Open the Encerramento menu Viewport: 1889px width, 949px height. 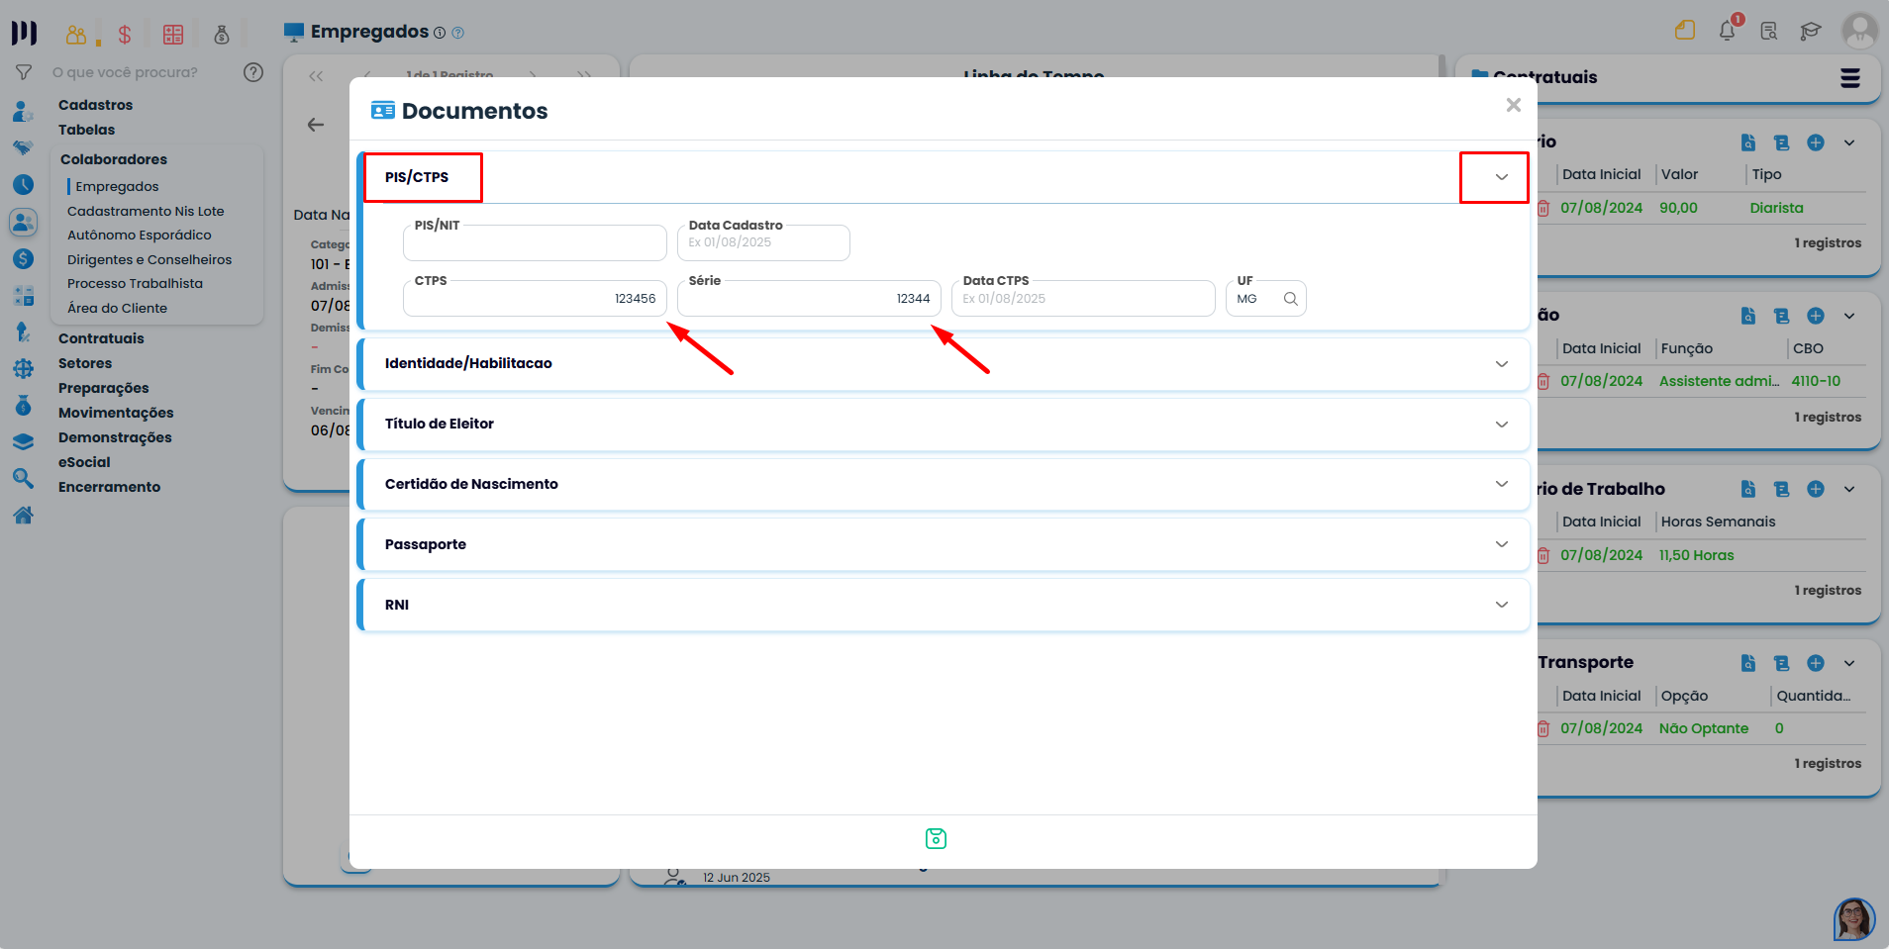coord(109,487)
